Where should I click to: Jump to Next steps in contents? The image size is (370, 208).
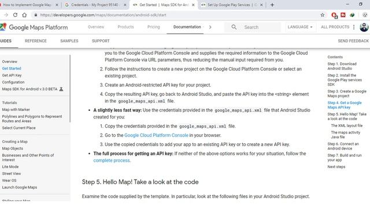tap(336, 167)
